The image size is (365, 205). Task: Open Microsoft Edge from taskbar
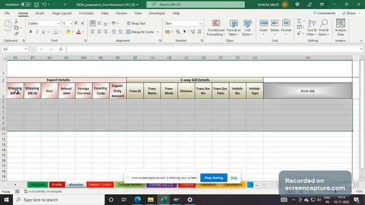[x=137, y=200]
